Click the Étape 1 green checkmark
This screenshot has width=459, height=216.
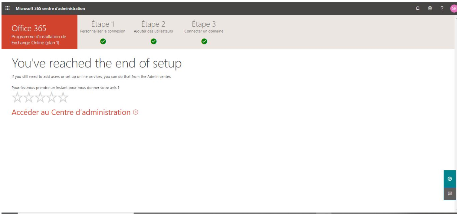[x=103, y=41]
